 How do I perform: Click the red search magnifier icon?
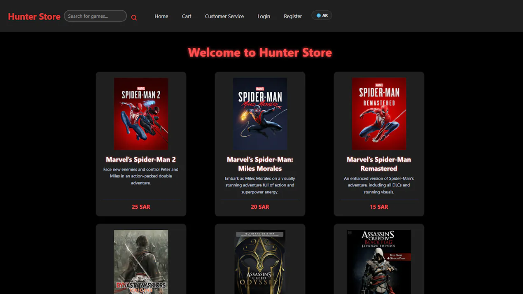tap(134, 17)
